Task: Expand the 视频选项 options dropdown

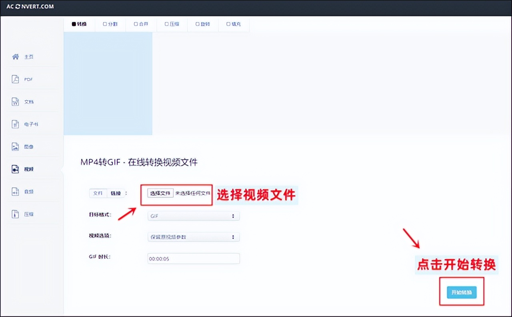Action: (193, 237)
